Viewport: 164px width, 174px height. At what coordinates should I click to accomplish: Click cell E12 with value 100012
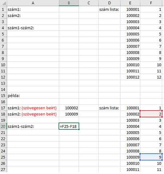[x=130, y=77]
